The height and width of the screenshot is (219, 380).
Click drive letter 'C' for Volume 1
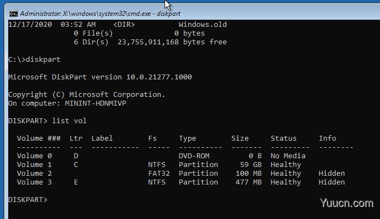pyautogui.click(x=76, y=164)
